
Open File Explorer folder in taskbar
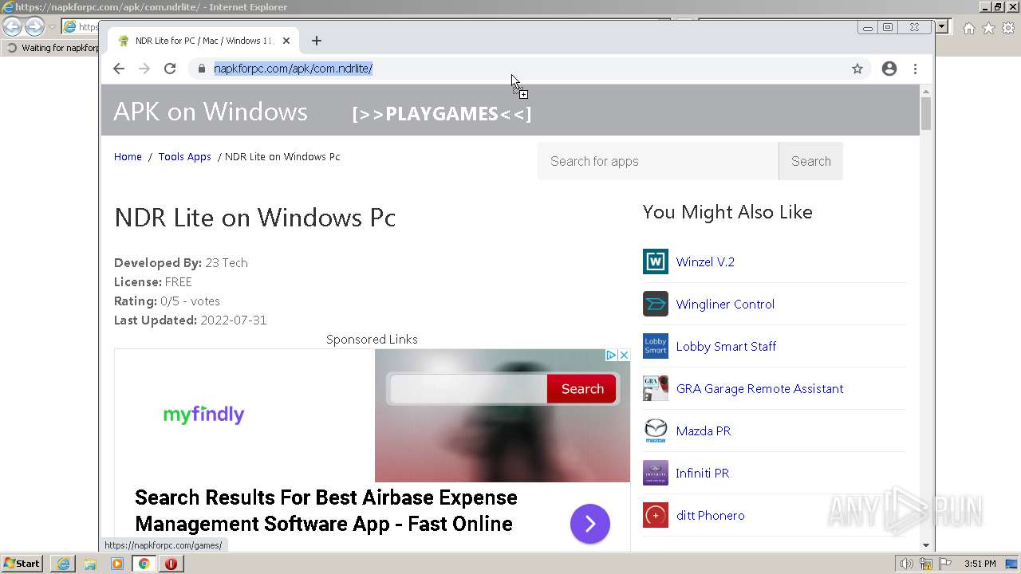click(90, 564)
